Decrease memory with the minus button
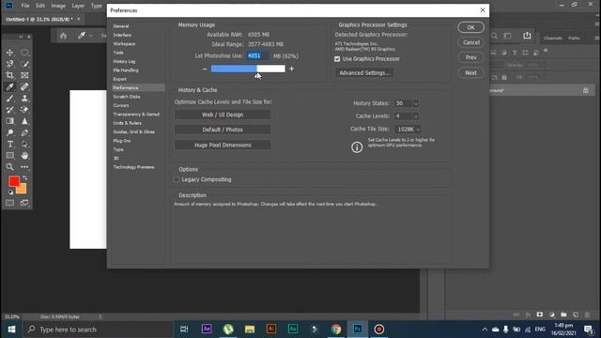This screenshot has height=338, width=601. pyautogui.click(x=205, y=69)
